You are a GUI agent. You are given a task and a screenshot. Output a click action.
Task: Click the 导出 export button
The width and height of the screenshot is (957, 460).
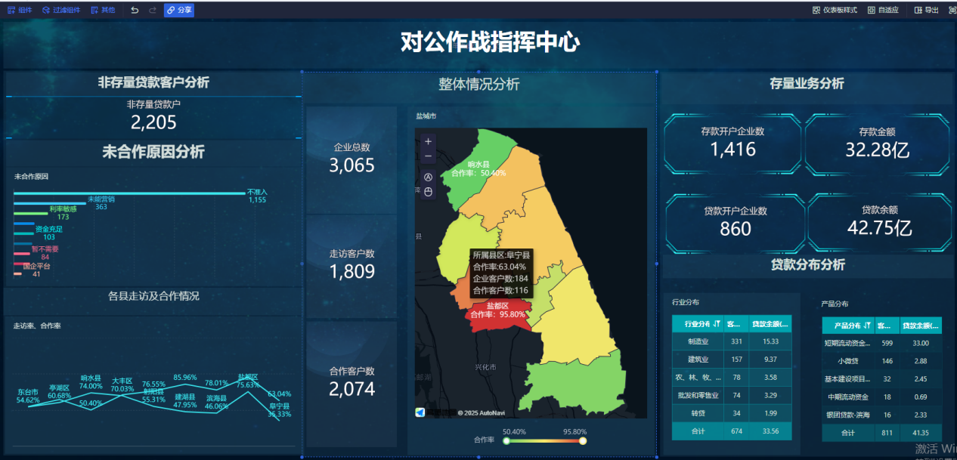926,10
